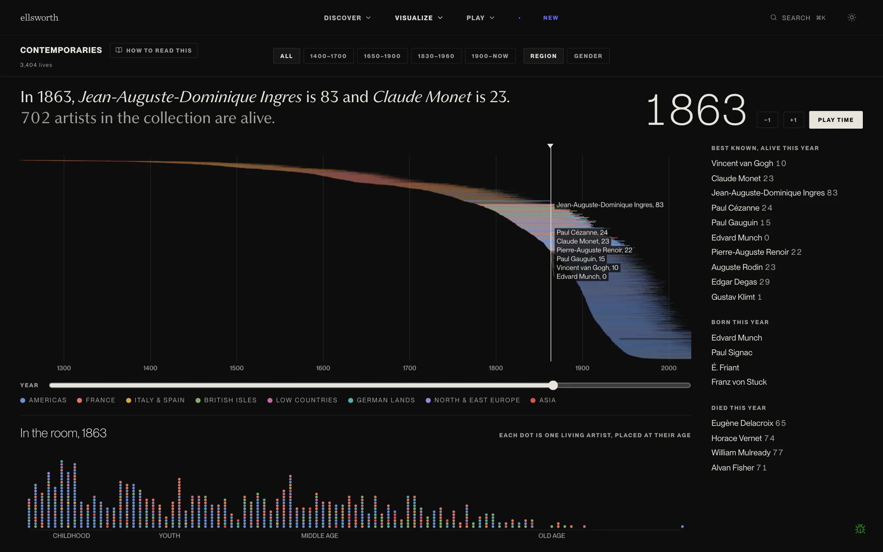This screenshot has height=552, width=883.
Task: Click Claude Monet name in the headline
Action: (422, 97)
